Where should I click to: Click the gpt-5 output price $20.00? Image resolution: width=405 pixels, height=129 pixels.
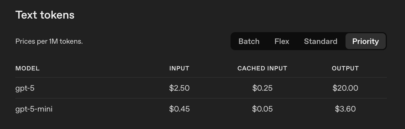pos(345,88)
